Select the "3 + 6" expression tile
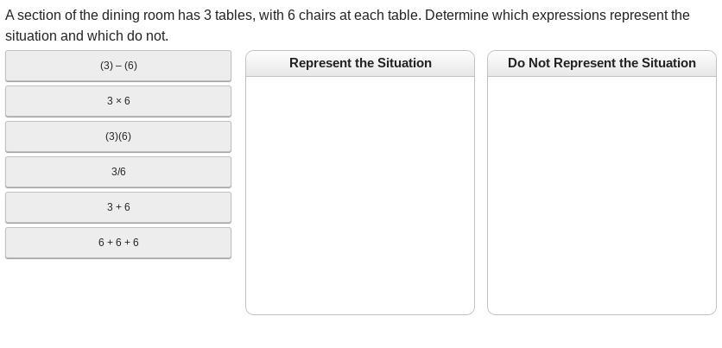Screen dimensions: 722x348 pos(118,207)
